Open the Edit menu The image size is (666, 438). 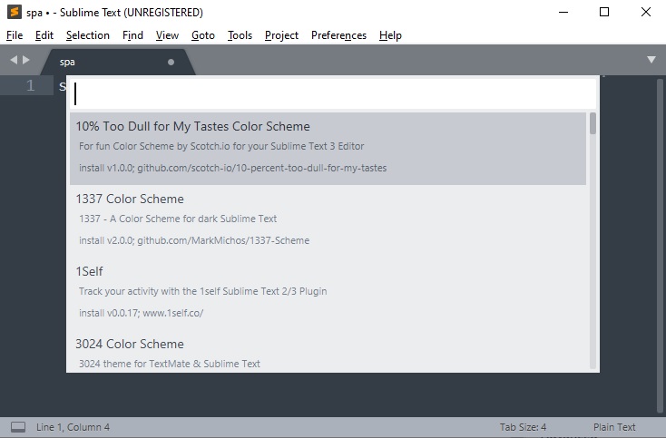(44, 35)
